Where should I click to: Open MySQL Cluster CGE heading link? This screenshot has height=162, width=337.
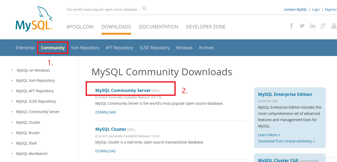278,160
